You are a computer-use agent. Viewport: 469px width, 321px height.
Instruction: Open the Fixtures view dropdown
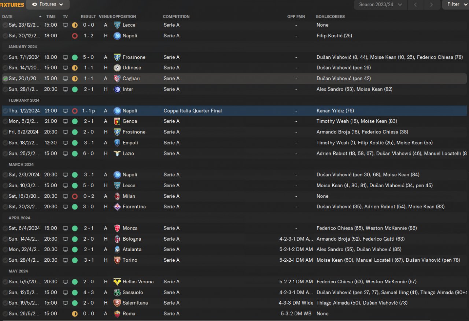click(48, 4)
